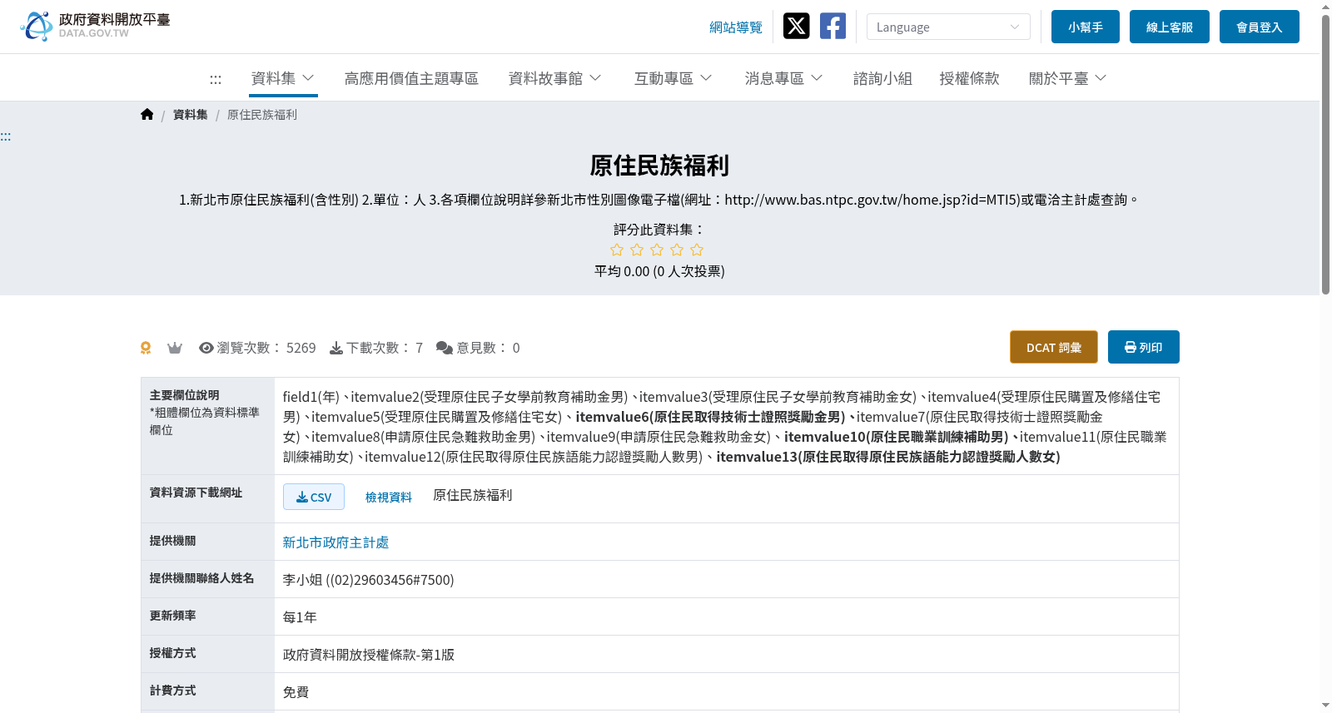Click the 政府資料開放授權條款-第1版 text
1332x713 pixels.
click(x=369, y=655)
